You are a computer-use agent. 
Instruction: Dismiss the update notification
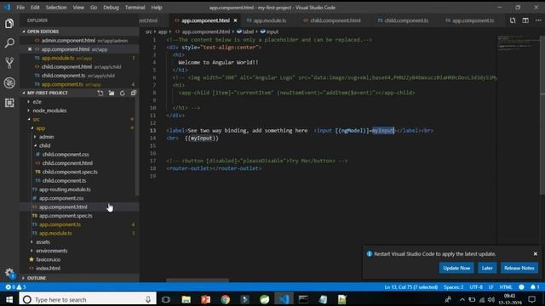(x=536, y=254)
